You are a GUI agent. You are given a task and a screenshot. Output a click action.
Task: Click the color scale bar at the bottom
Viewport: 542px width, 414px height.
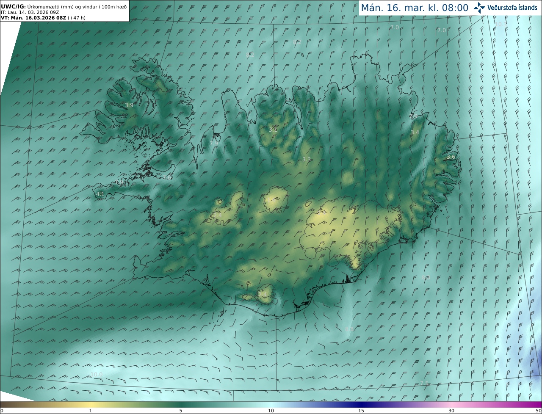pyautogui.click(x=271, y=404)
